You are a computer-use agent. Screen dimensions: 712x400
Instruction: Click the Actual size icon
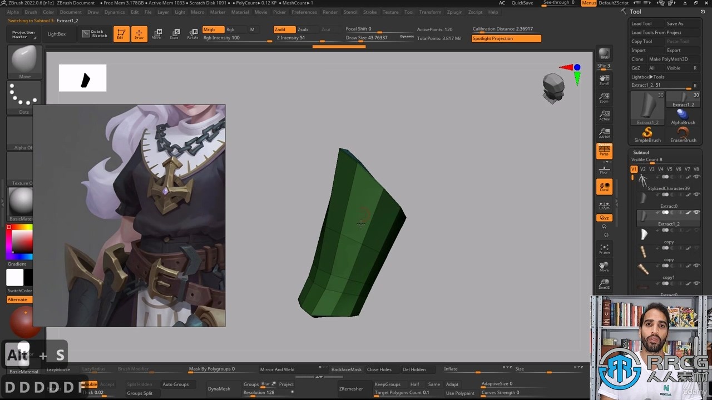coord(604,116)
